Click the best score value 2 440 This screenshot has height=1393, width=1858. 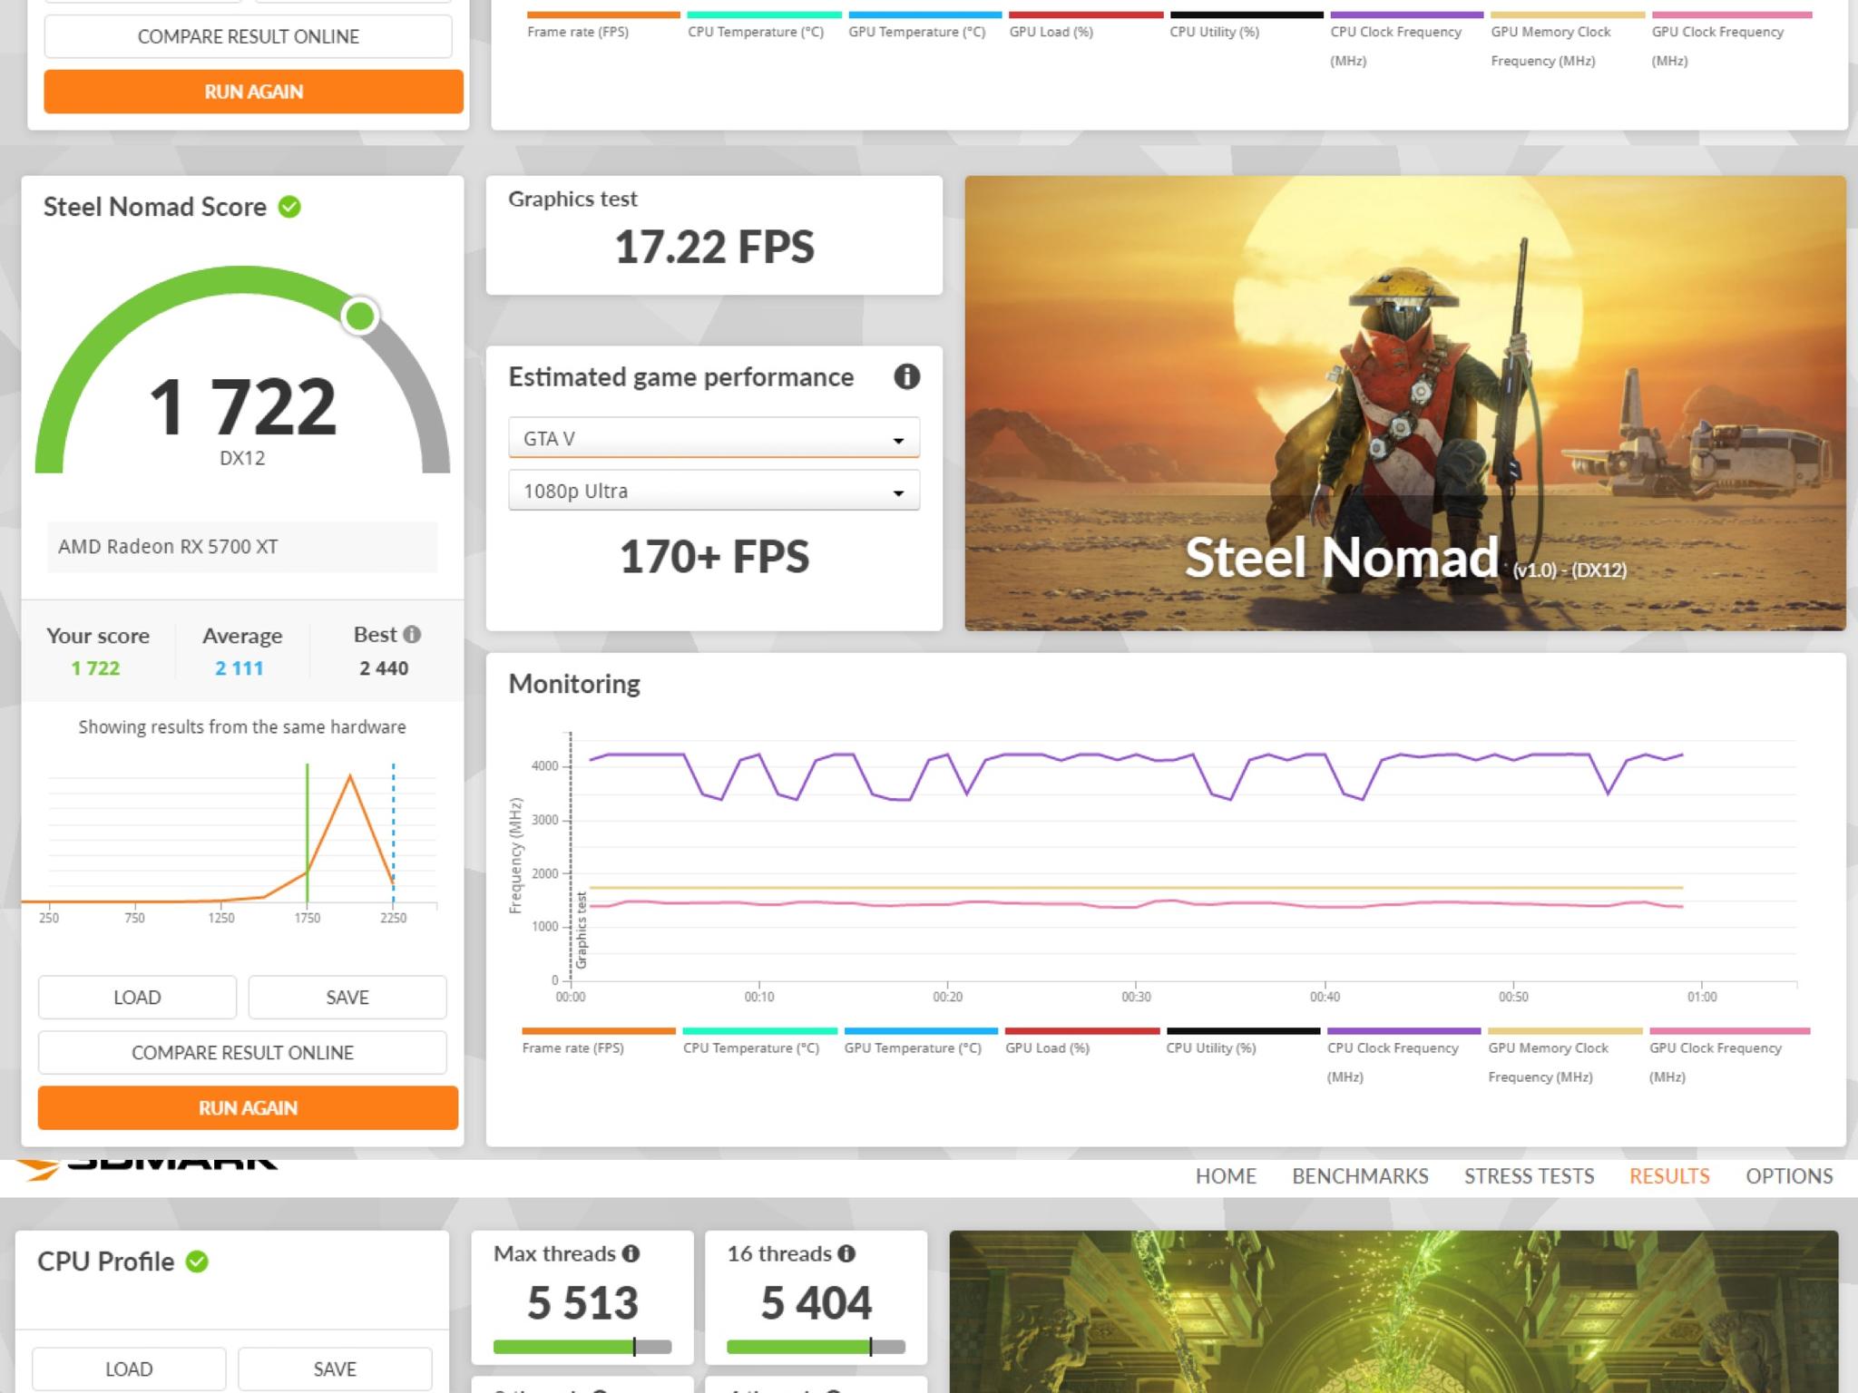[384, 668]
